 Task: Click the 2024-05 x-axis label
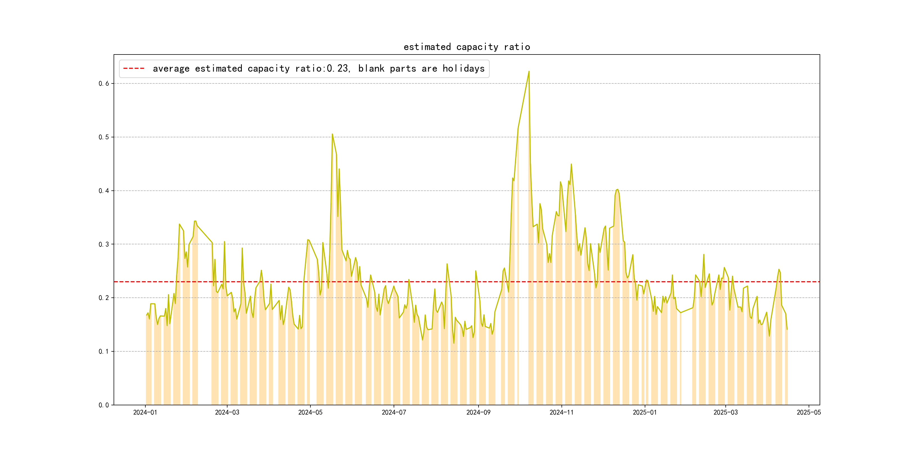310,412
